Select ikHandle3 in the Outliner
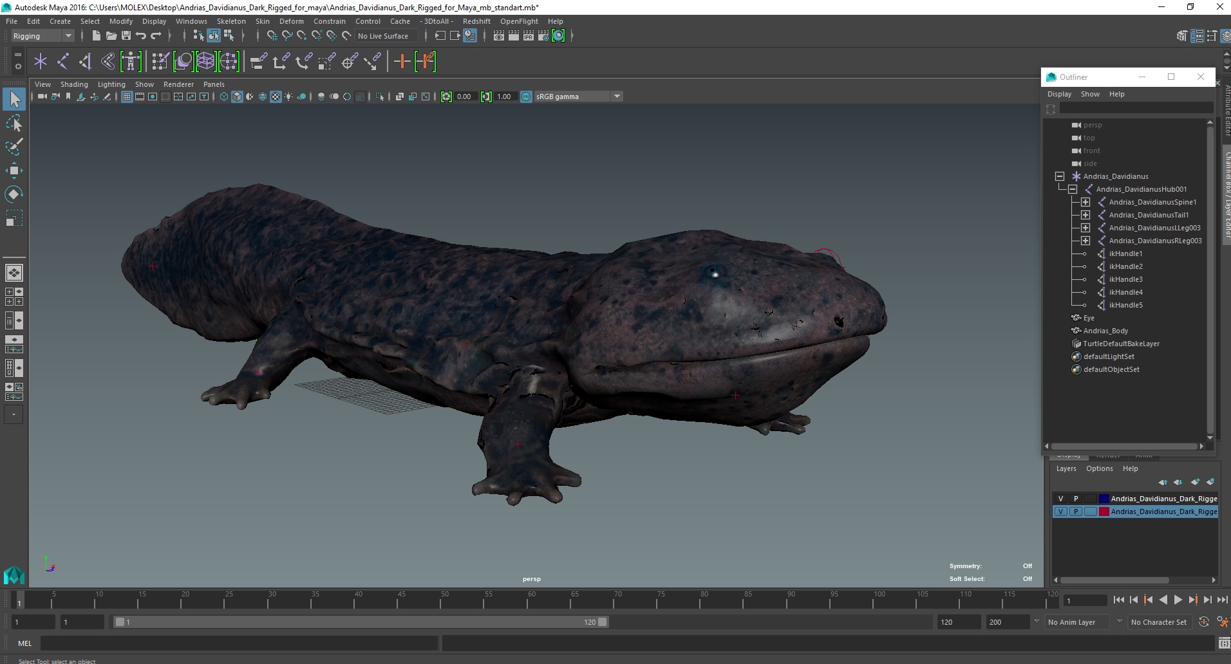 (x=1125, y=279)
